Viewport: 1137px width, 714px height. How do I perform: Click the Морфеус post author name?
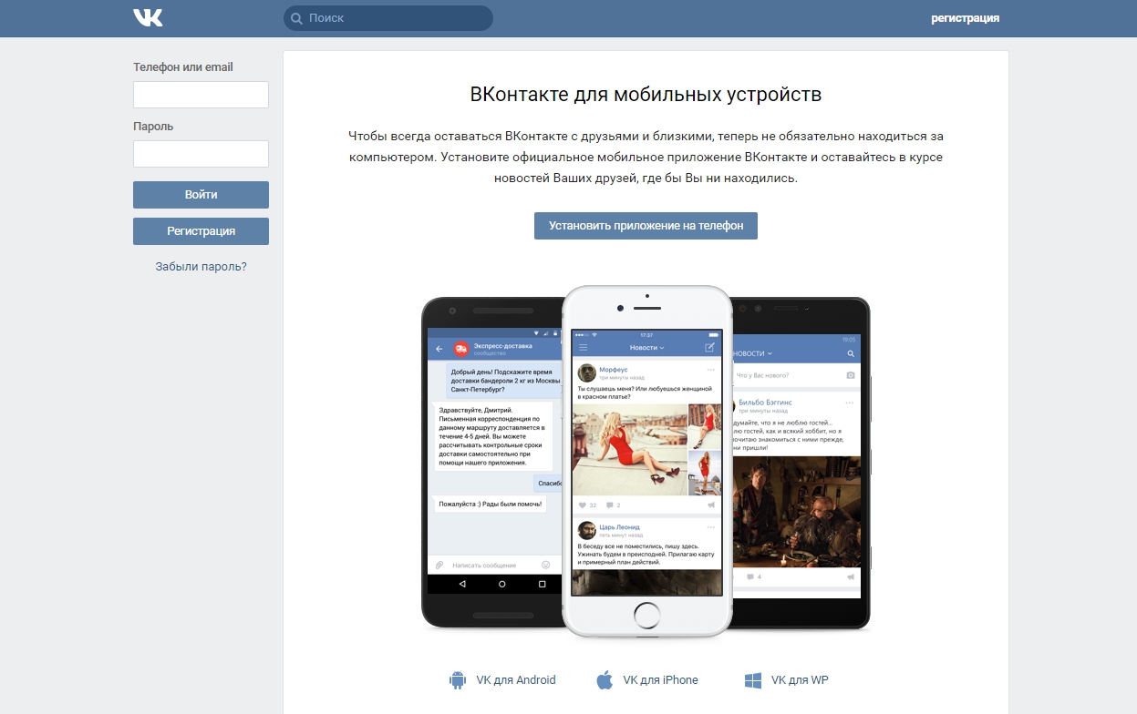[614, 369]
